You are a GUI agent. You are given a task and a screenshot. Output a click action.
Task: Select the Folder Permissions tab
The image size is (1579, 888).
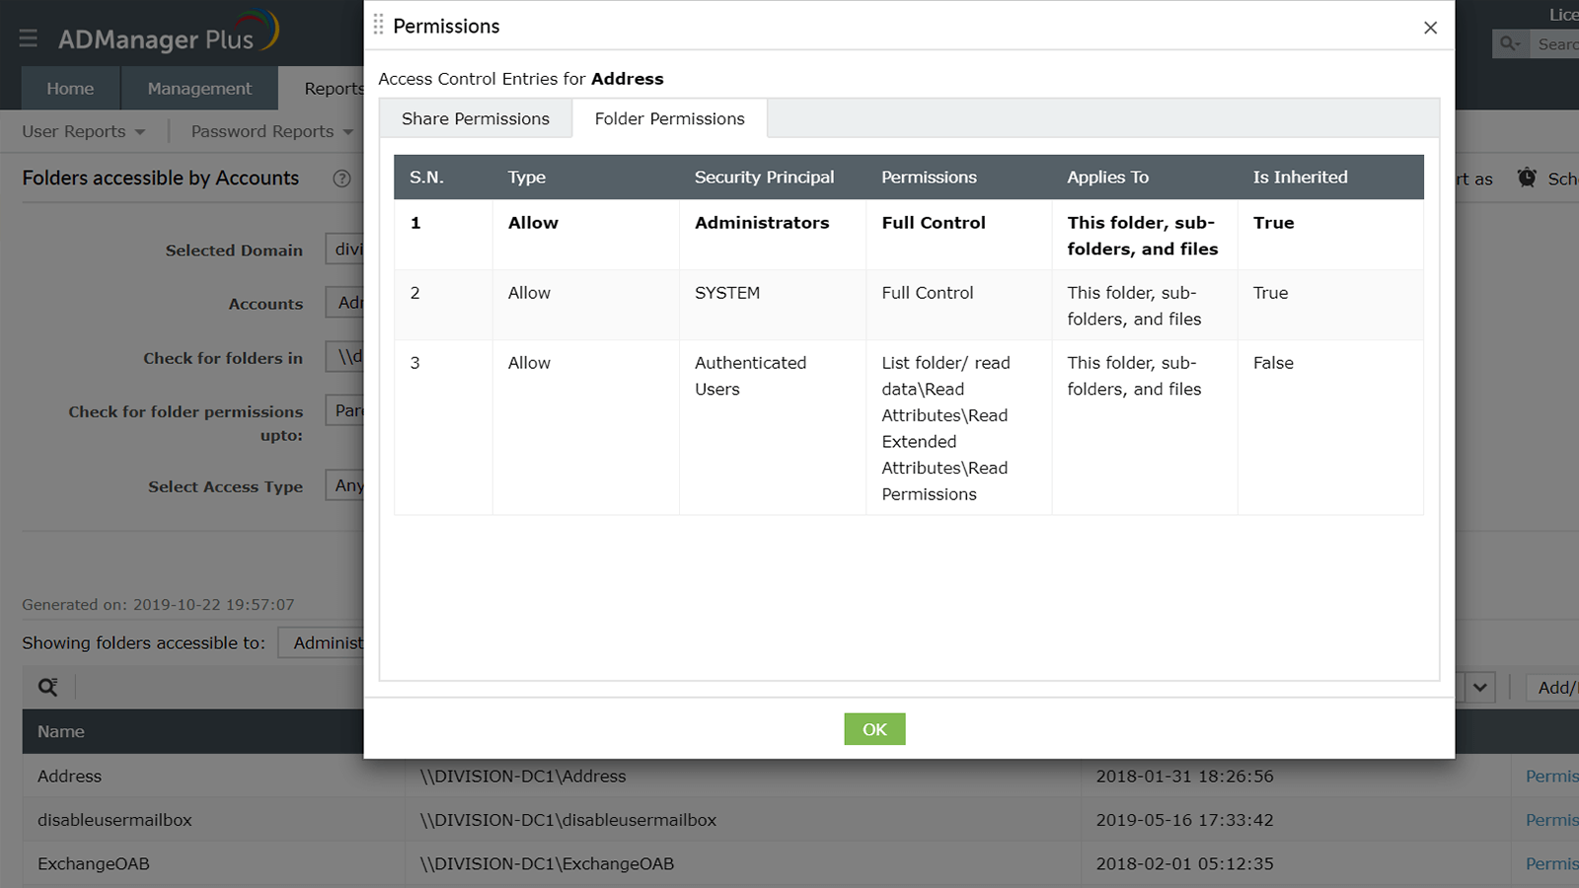pyautogui.click(x=669, y=118)
